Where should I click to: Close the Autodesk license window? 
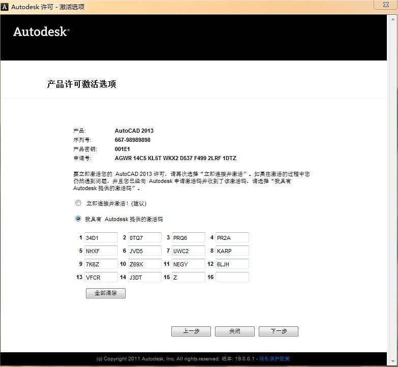point(386,5)
